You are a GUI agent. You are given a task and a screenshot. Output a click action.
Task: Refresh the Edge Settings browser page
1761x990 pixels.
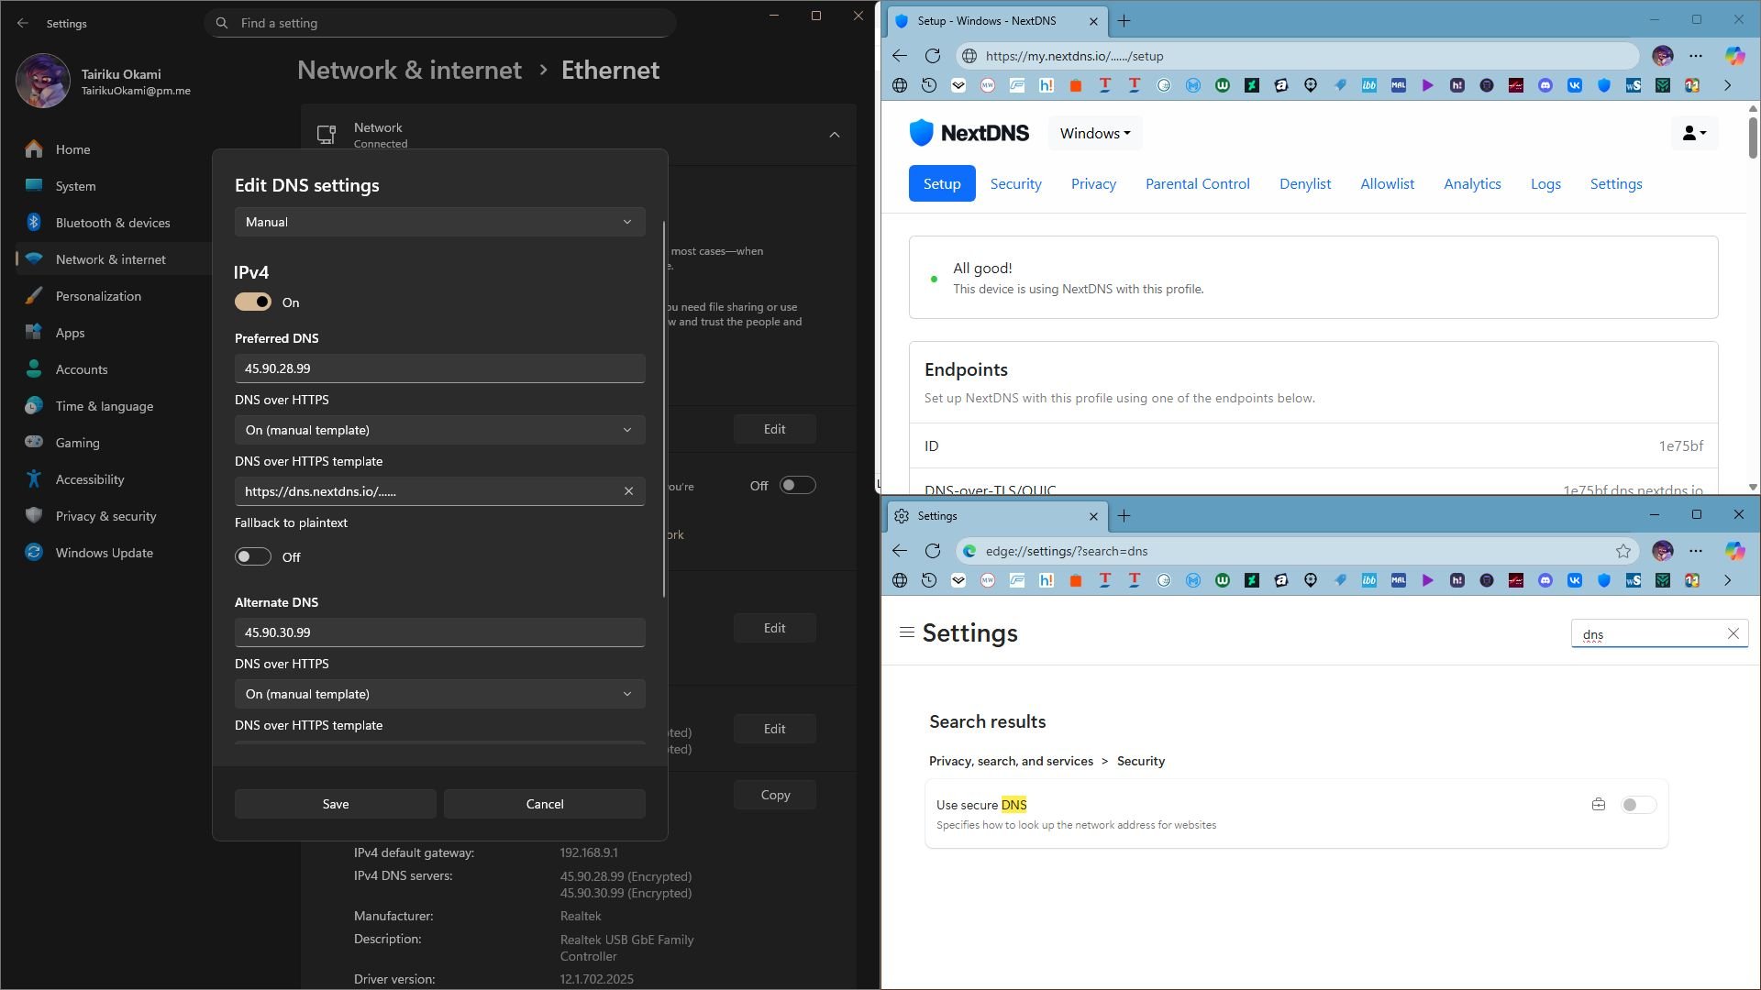pyautogui.click(x=933, y=551)
